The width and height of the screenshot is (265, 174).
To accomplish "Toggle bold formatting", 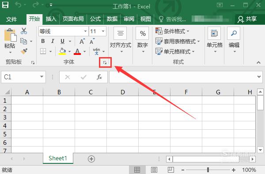I will pos(43,41).
